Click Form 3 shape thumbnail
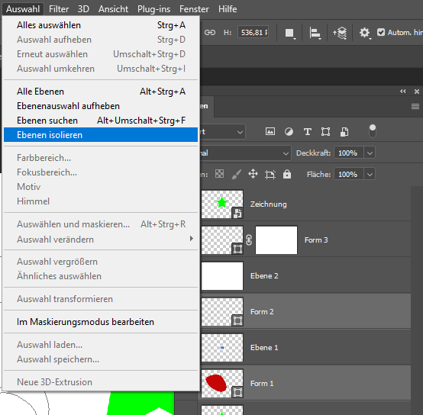The width and height of the screenshot is (423, 415). (x=222, y=240)
